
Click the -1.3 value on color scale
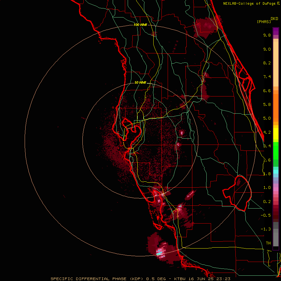[266, 229]
